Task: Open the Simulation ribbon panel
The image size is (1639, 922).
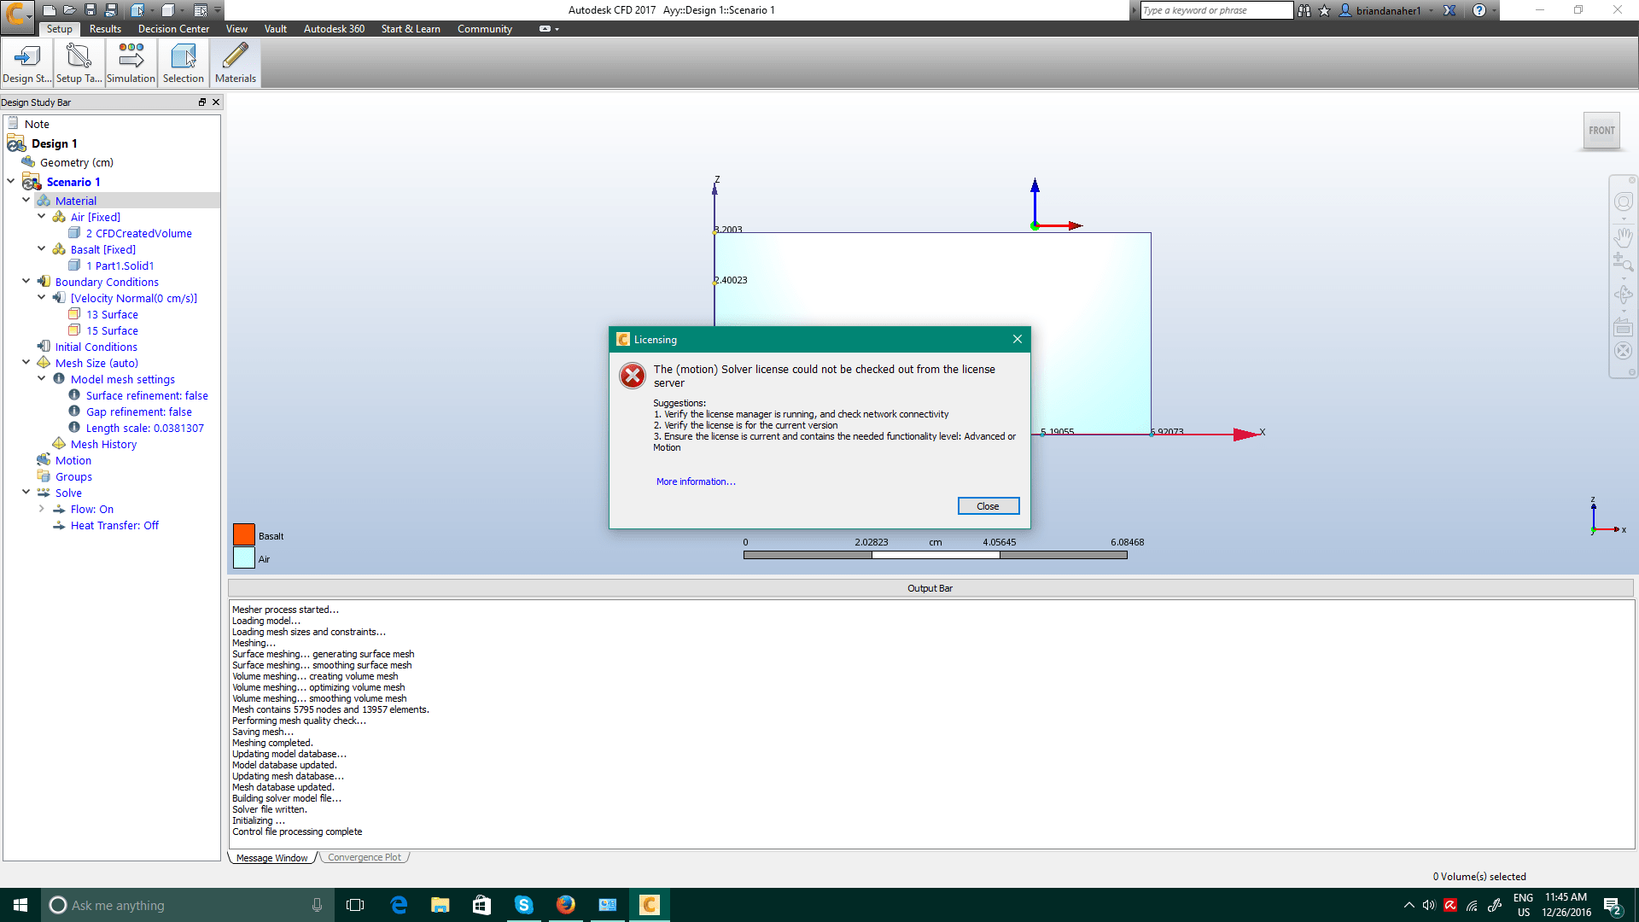Action: coord(131,63)
